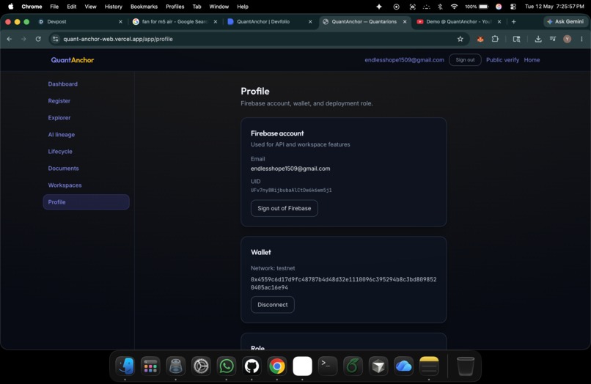This screenshot has width=591, height=384.
Task: Reload the page with the refresh icon
Action: [38, 39]
